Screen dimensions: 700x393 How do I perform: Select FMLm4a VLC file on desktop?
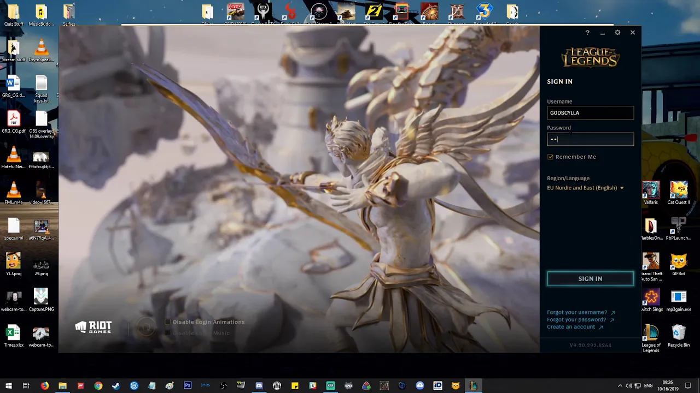click(14, 193)
